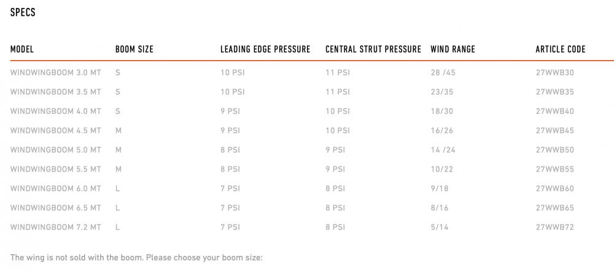Click article code 27WWB72
Viewport: 614px width, 270px height.
(x=554, y=227)
